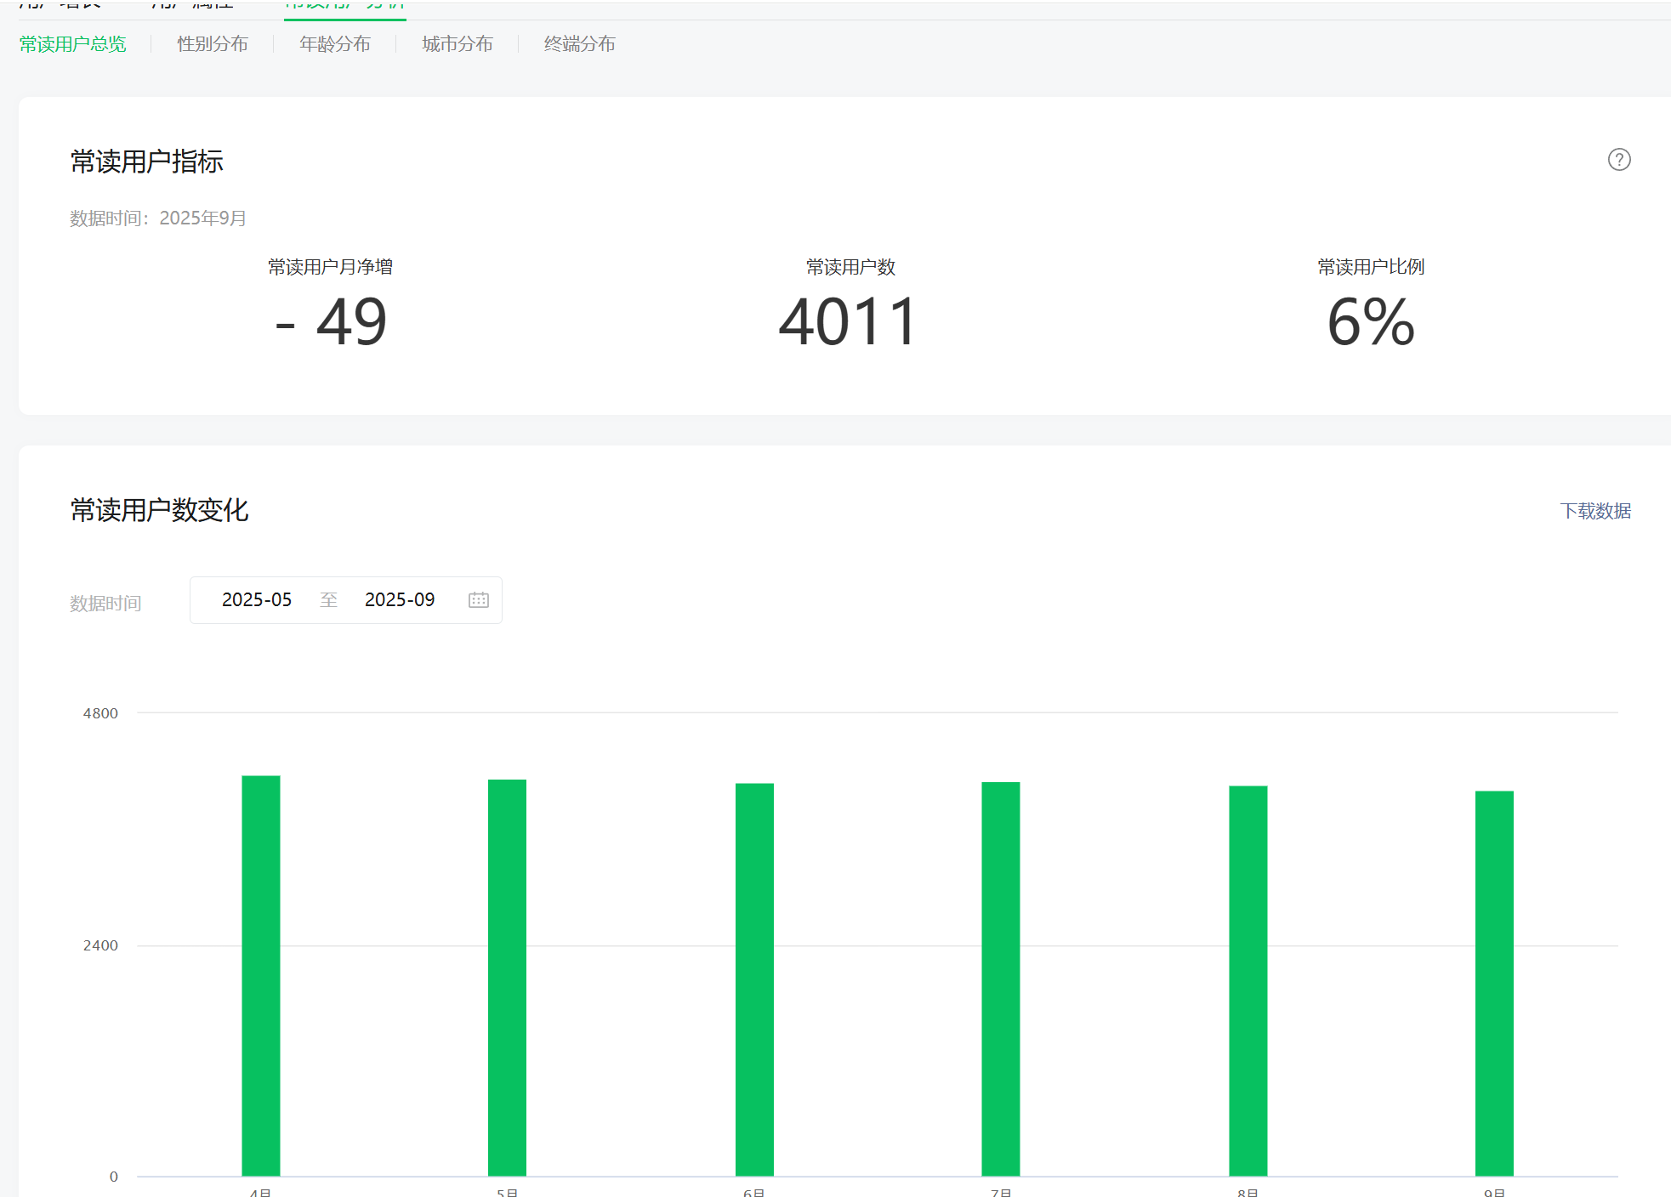1671x1197 pixels.
Task: Click the 常读用户比例 value 6%
Action: [1370, 322]
